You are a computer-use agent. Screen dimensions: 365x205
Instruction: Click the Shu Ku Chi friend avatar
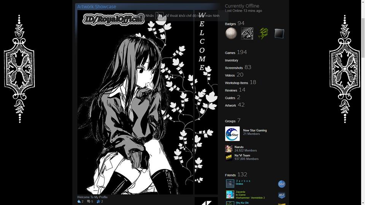[230, 203]
